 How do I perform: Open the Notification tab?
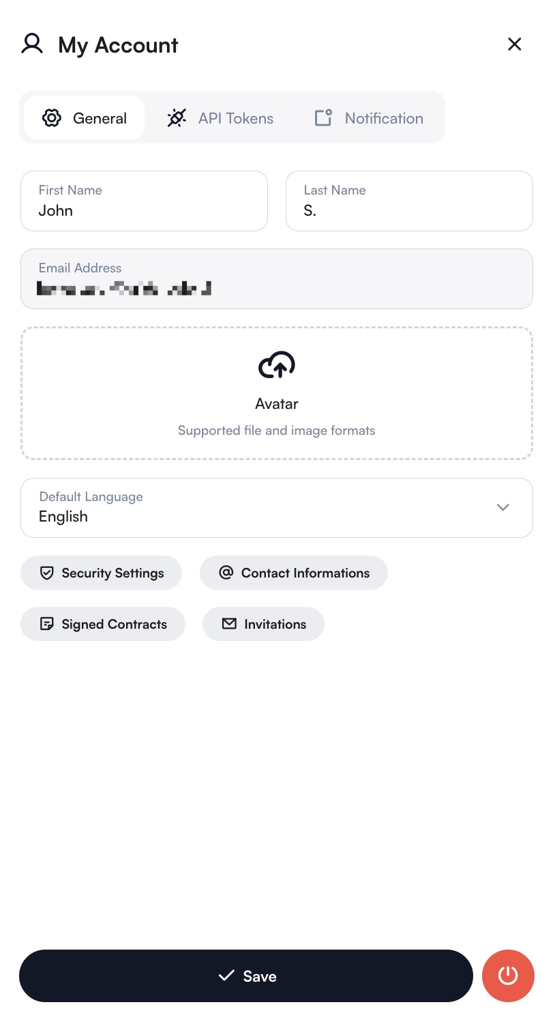[367, 117]
